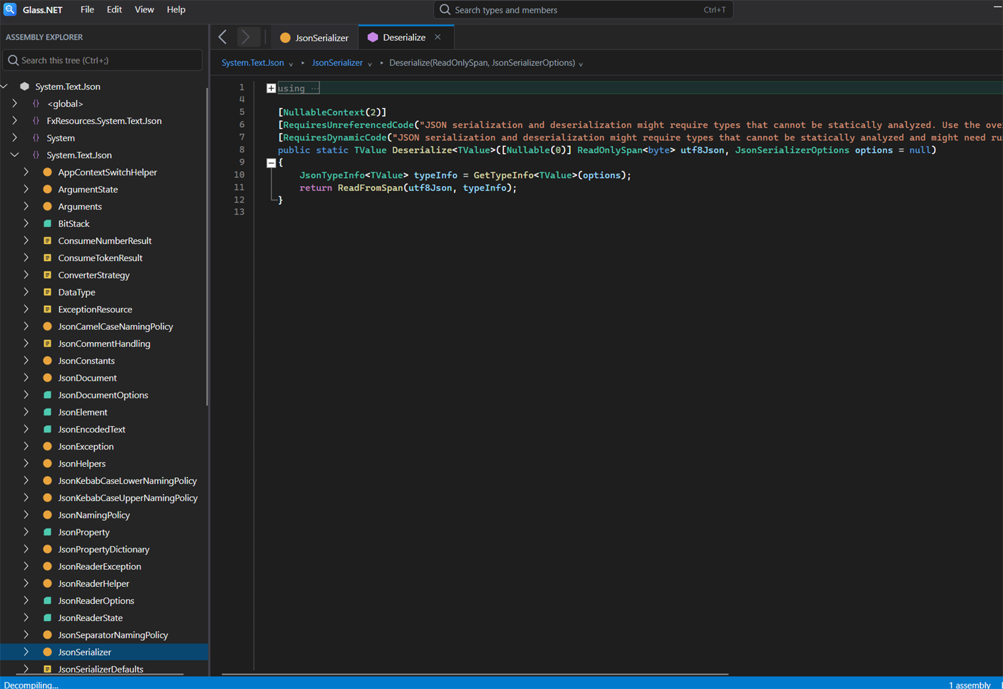Screen dimensions: 1003x689
Task: Collapse the Deserialize method body
Action: coord(271,163)
